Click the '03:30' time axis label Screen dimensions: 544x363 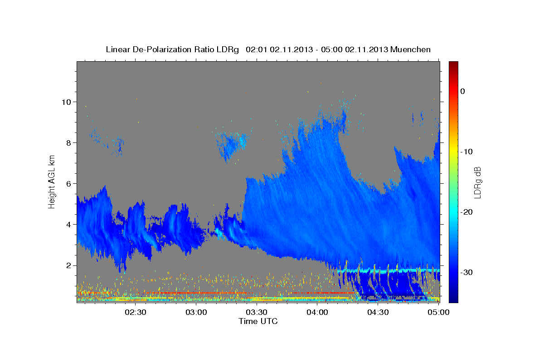(x=257, y=313)
